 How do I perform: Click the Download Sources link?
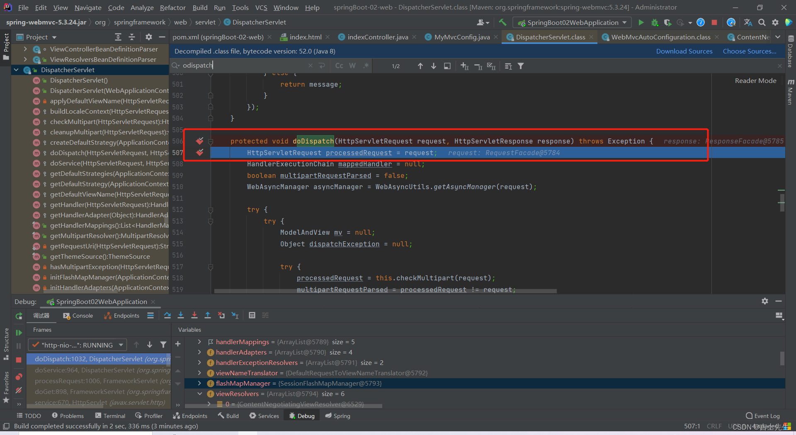(x=684, y=51)
